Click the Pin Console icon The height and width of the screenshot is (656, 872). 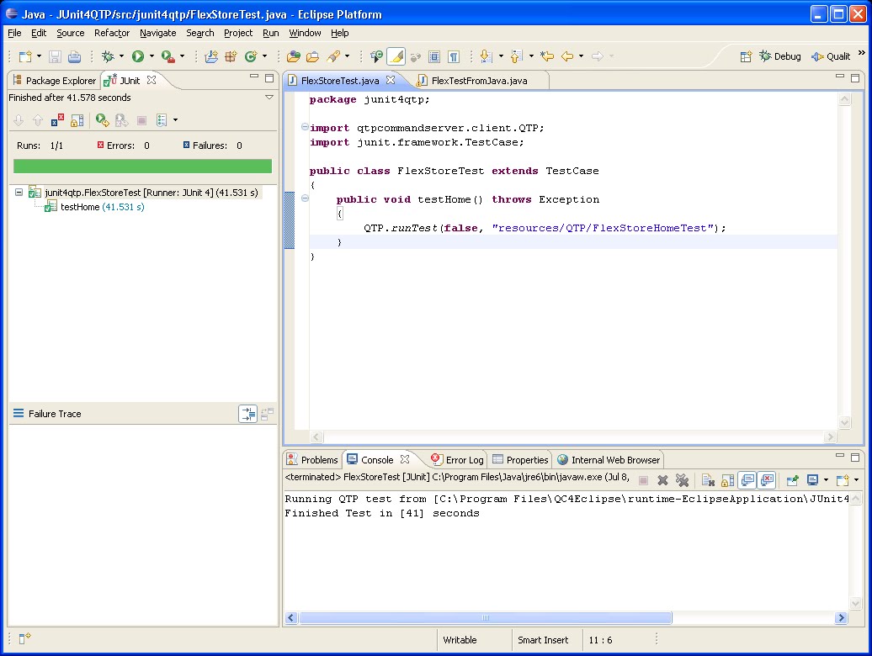(x=793, y=480)
